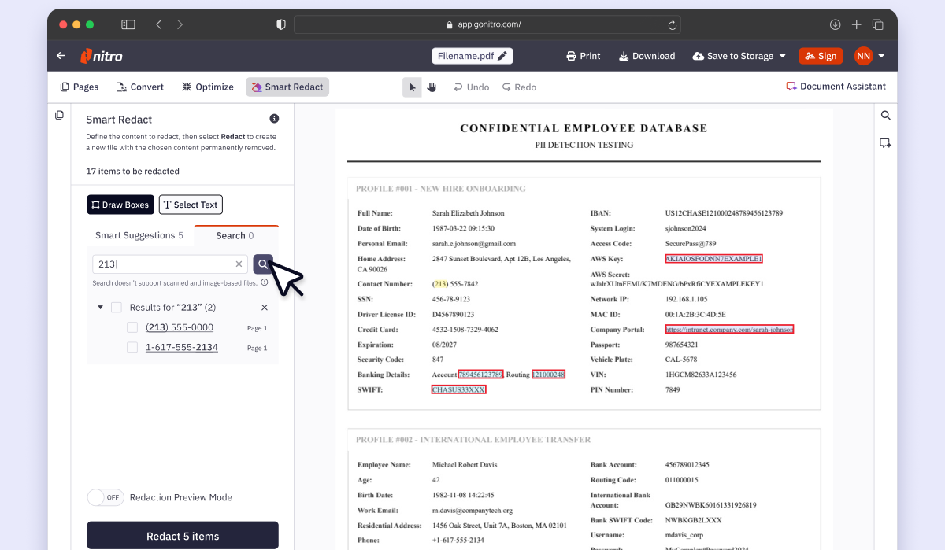The image size is (945, 550).
Task: Open the Document Assistant
Action: pyautogui.click(x=836, y=87)
